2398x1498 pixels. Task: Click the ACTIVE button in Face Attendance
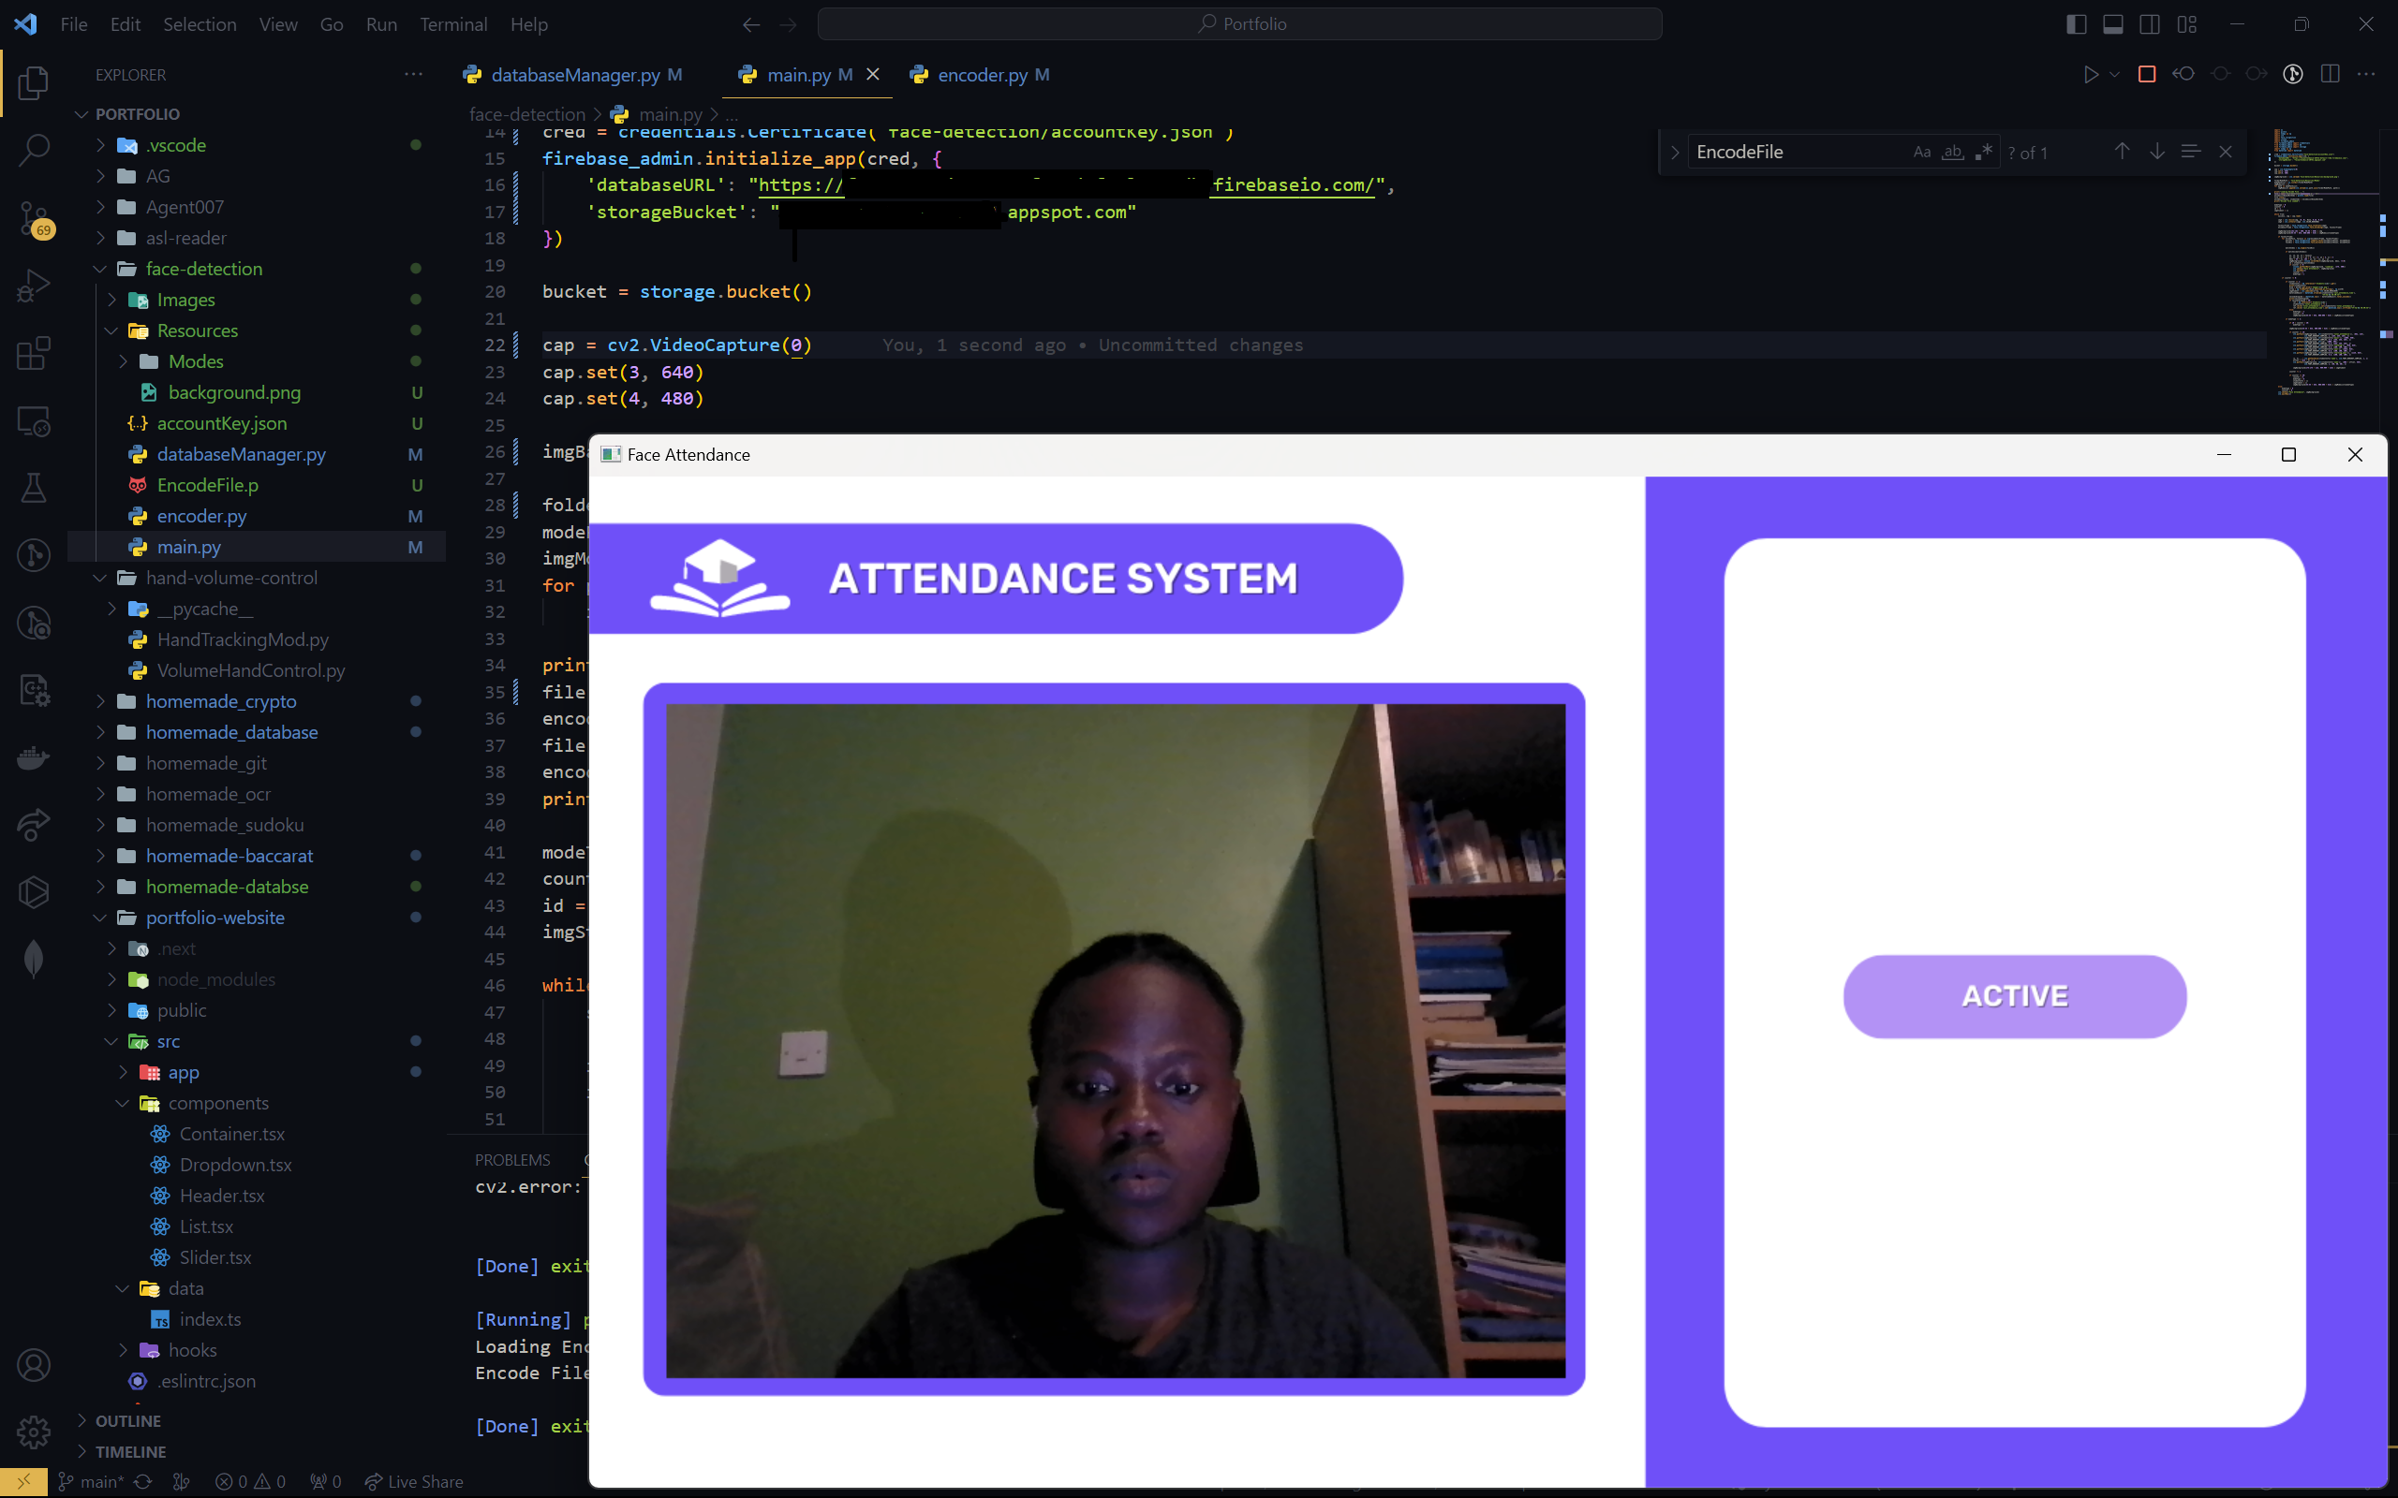point(2014,995)
